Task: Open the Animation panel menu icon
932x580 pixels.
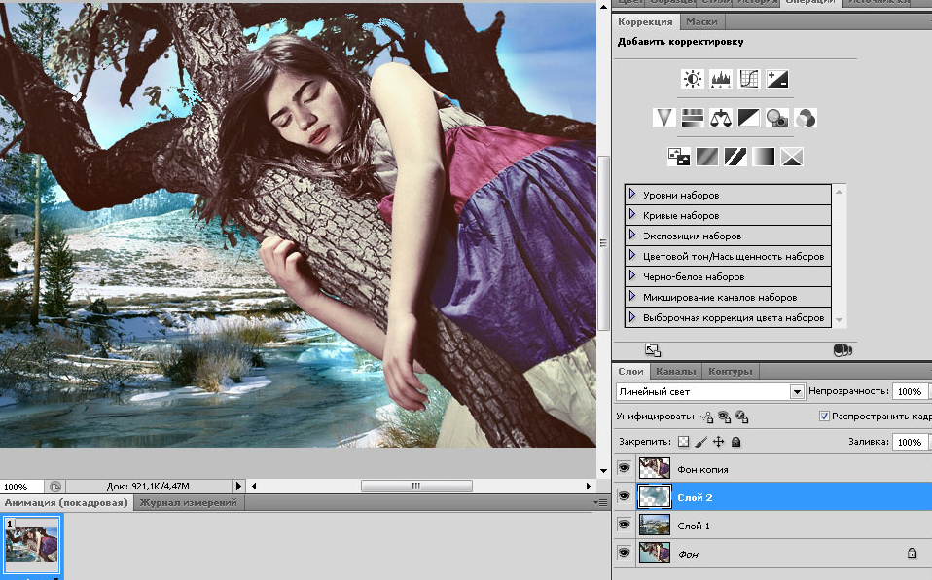Action: pyautogui.click(x=601, y=503)
